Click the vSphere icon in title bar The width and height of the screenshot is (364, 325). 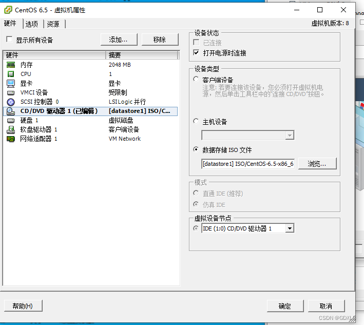pos(8,10)
